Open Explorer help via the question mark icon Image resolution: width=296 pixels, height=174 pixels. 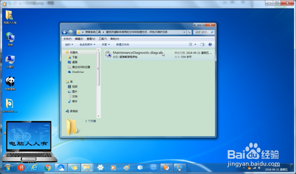[210, 45]
